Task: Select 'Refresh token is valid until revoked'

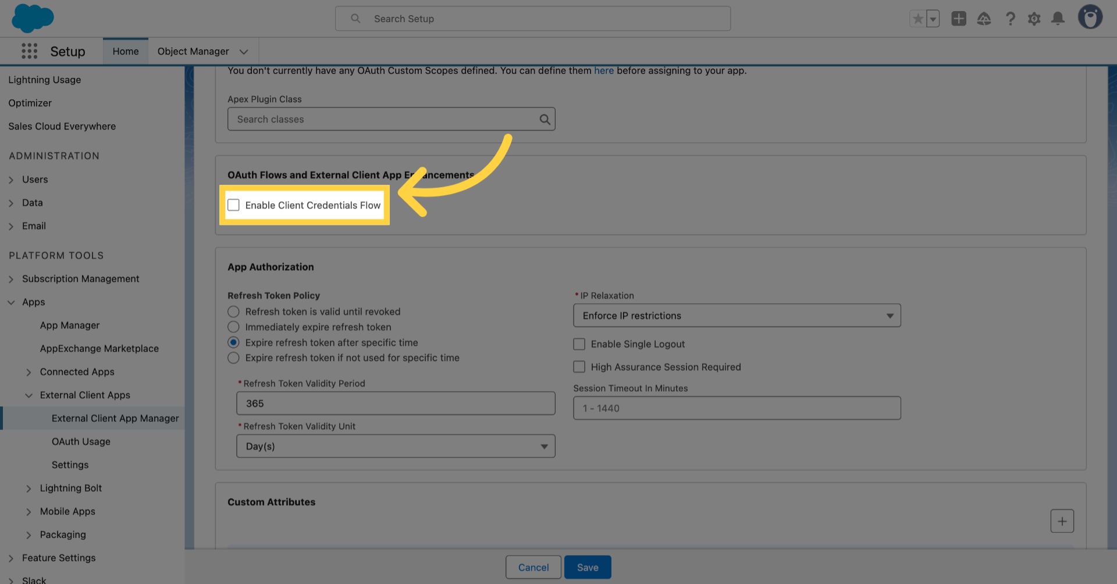Action: coord(233,311)
